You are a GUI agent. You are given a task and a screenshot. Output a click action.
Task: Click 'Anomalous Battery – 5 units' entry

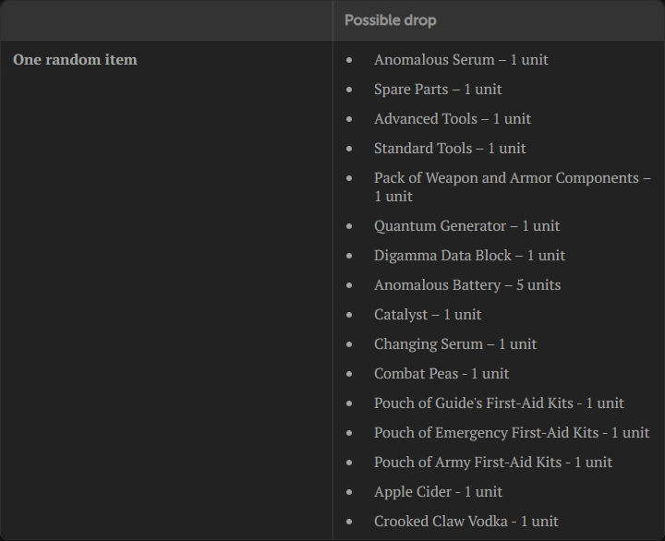pos(466,285)
